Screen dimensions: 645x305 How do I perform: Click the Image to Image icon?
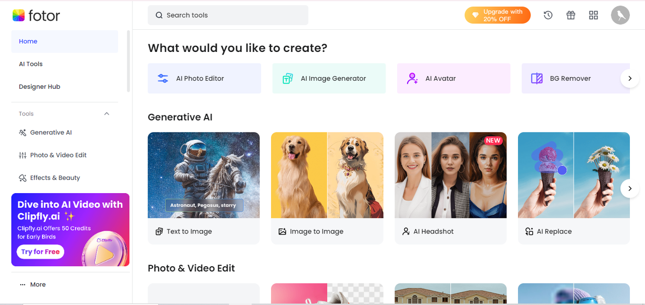(282, 231)
